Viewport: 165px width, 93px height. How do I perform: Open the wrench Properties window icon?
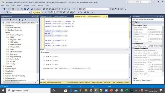(x=115, y=9)
